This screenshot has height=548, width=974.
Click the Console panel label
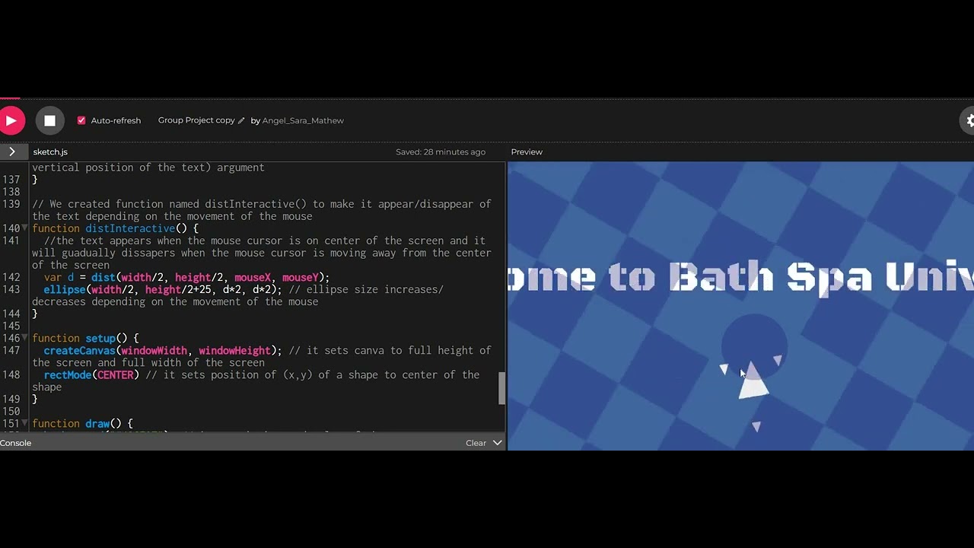pyautogui.click(x=16, y=443)
